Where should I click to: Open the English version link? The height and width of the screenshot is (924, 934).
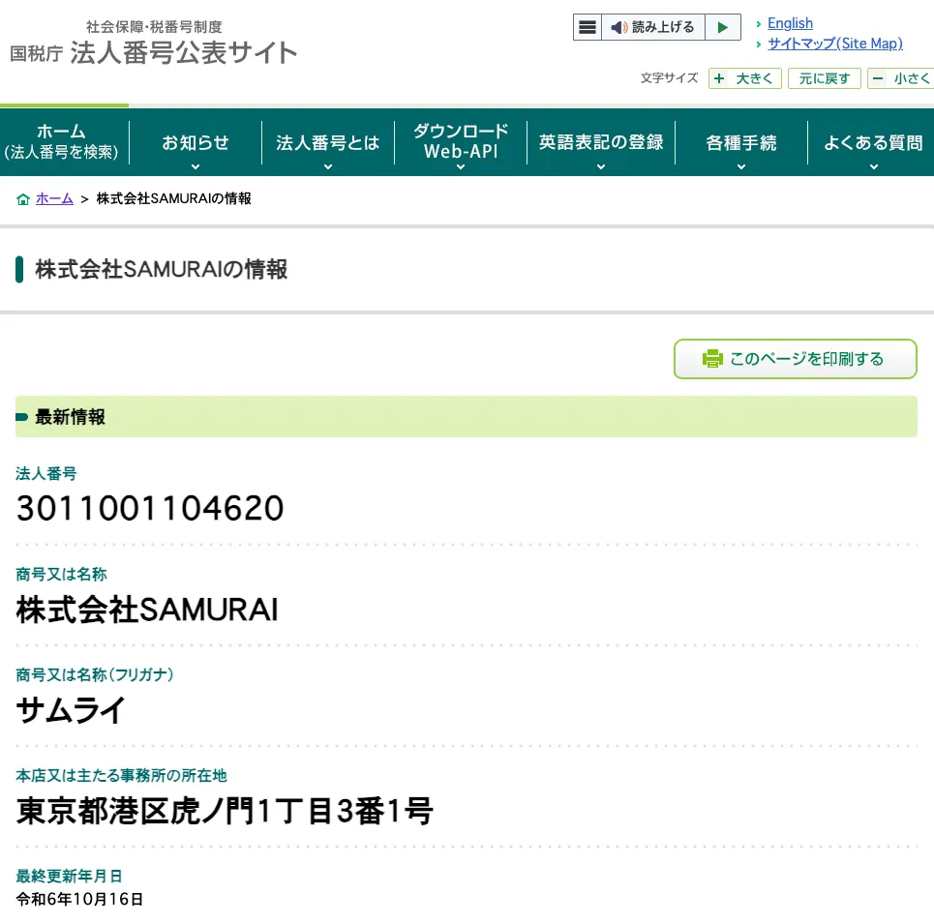(x=790, y=23)
